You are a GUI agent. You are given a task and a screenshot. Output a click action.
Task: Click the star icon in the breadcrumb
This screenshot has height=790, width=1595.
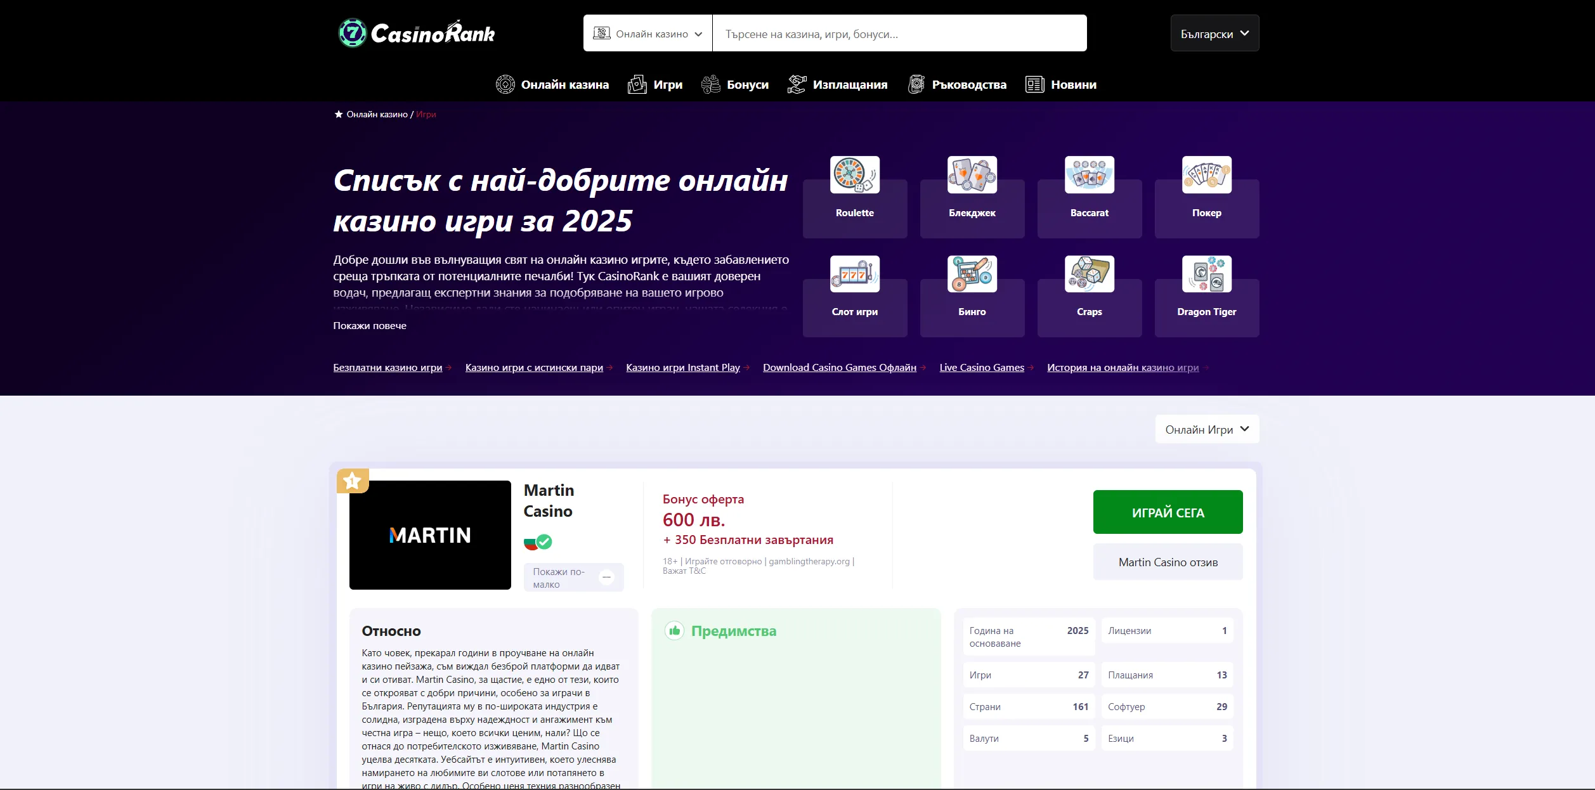tap(338, 114)
